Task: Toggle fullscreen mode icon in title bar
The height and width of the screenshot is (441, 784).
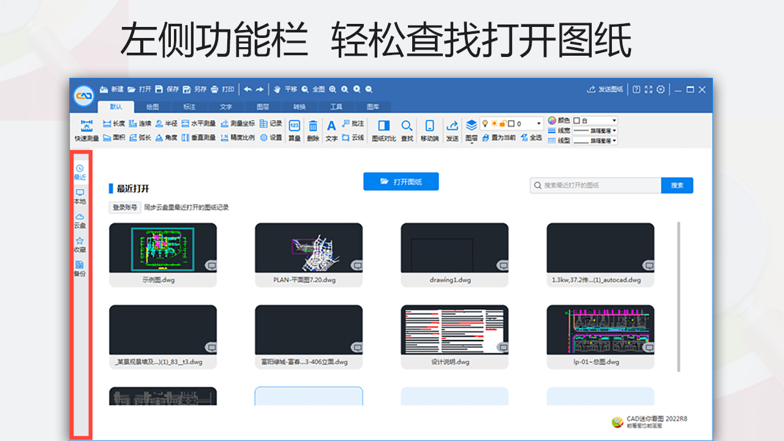Action: point(649,89)
